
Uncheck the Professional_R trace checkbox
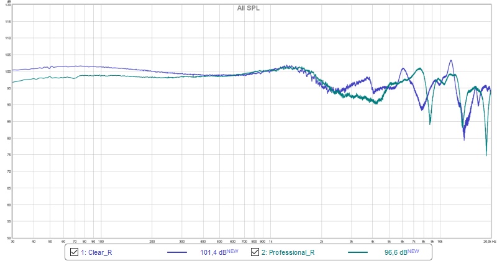pos(255,252)
